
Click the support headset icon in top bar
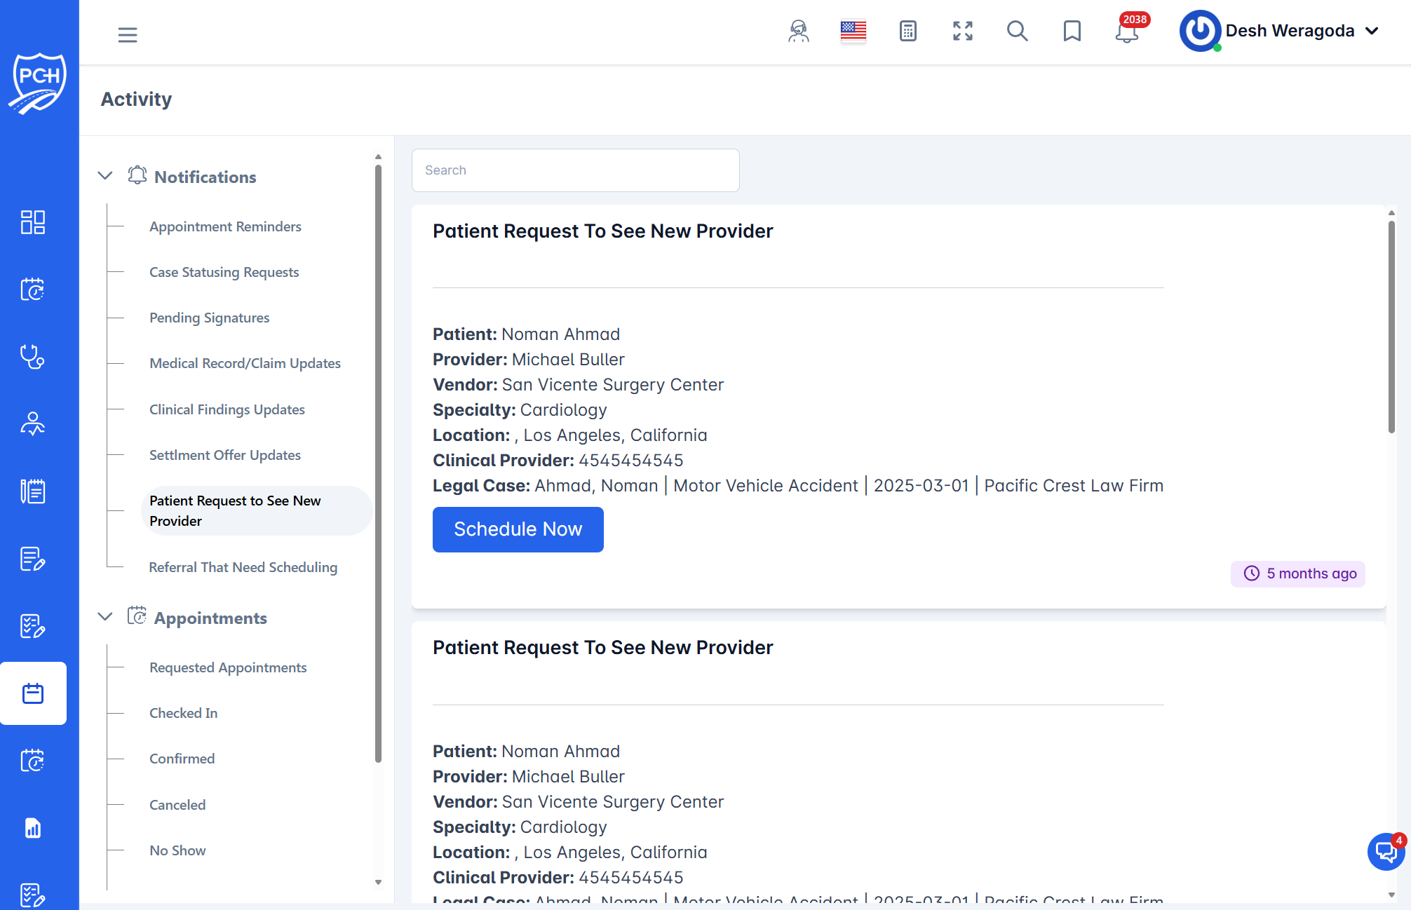pos(797,32)
